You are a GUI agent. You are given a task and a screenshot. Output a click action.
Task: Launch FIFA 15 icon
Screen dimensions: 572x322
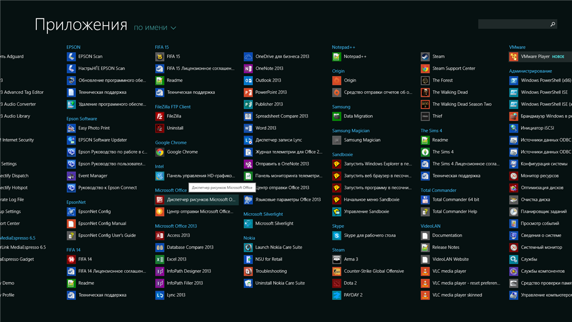pos(160,56)
